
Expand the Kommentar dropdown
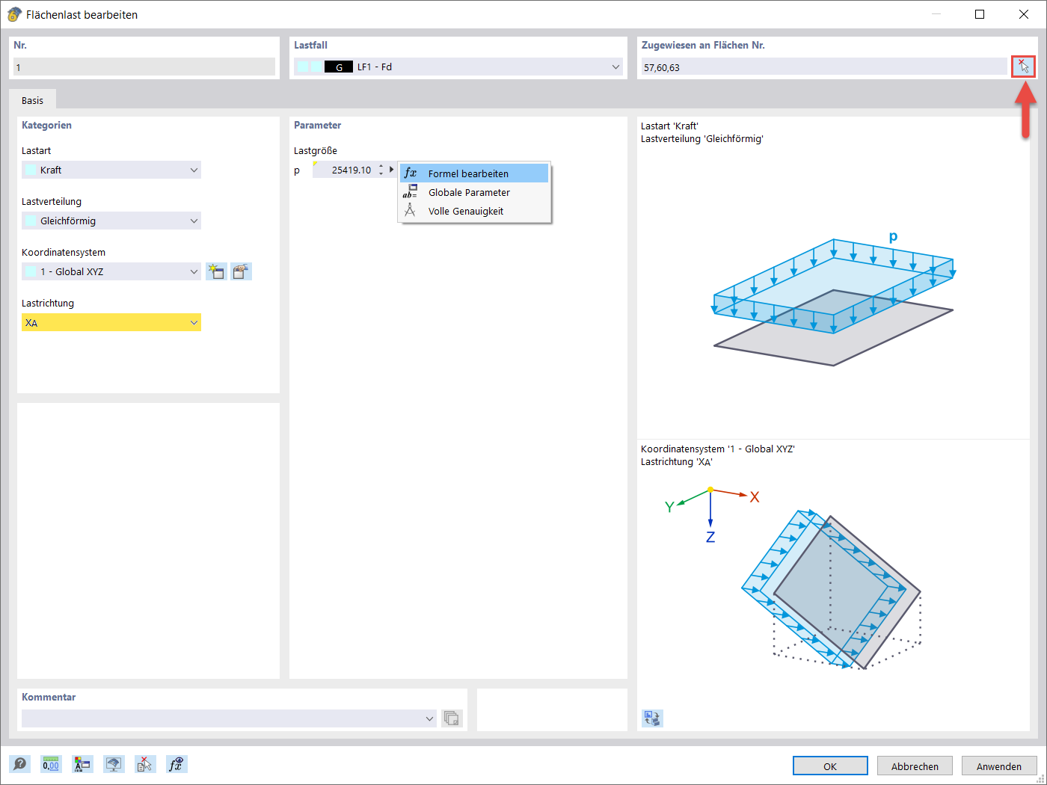[429, 718]
